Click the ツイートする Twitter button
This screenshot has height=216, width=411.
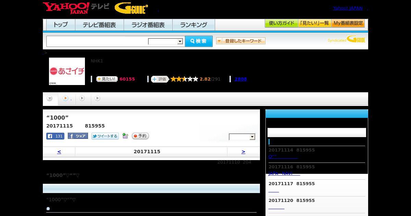(105, 136)
